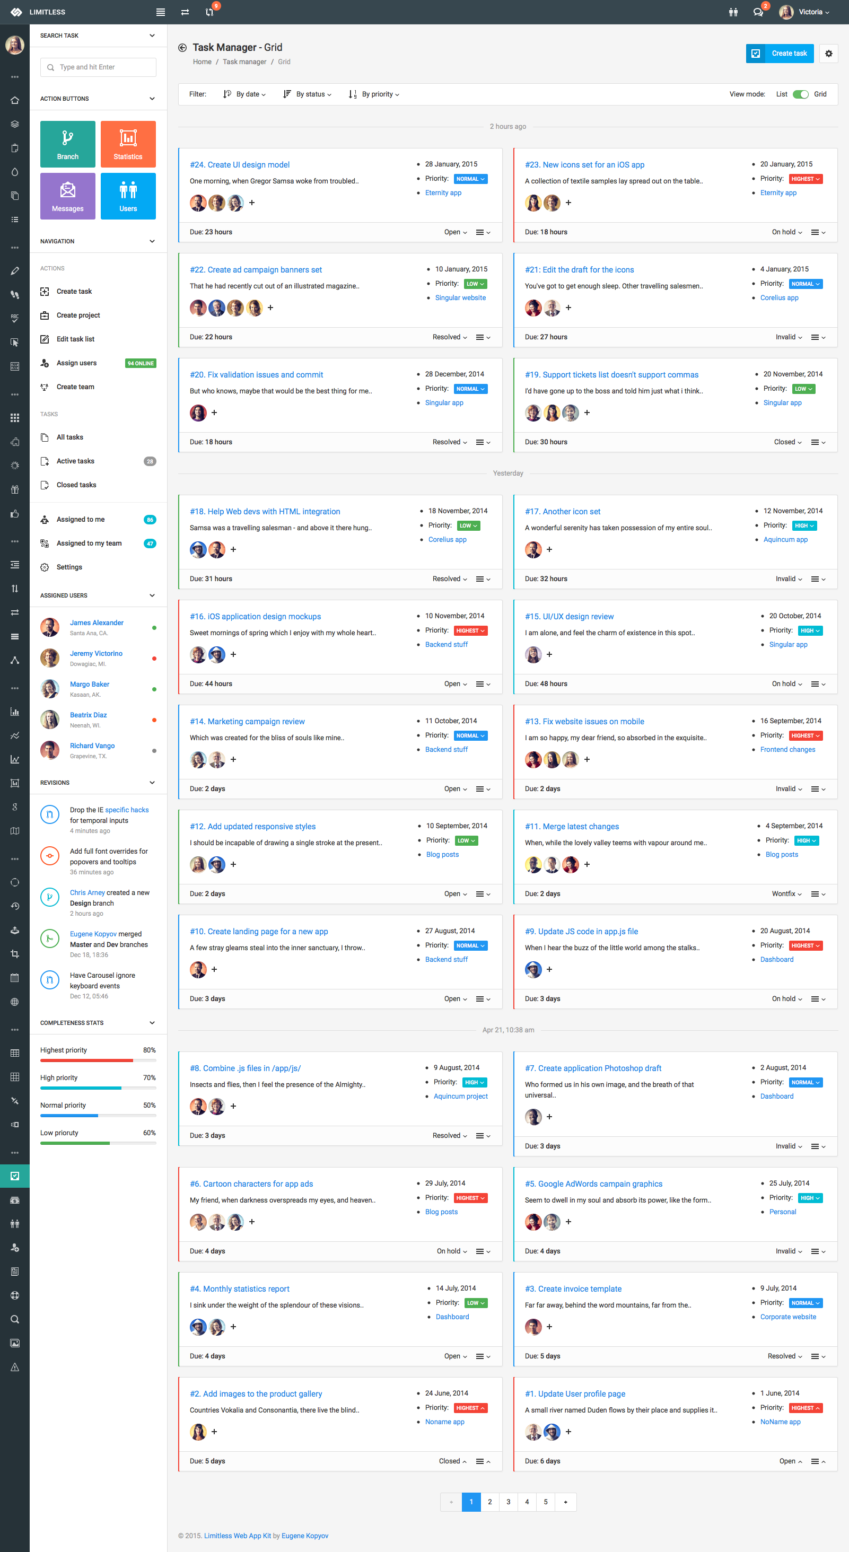Select Create project in the navigation
Viewport: 849px width, 1552px height.
tap(98, 315)
